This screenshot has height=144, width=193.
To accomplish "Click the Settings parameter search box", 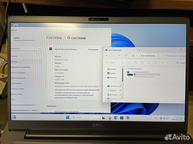I will point(26,49).
